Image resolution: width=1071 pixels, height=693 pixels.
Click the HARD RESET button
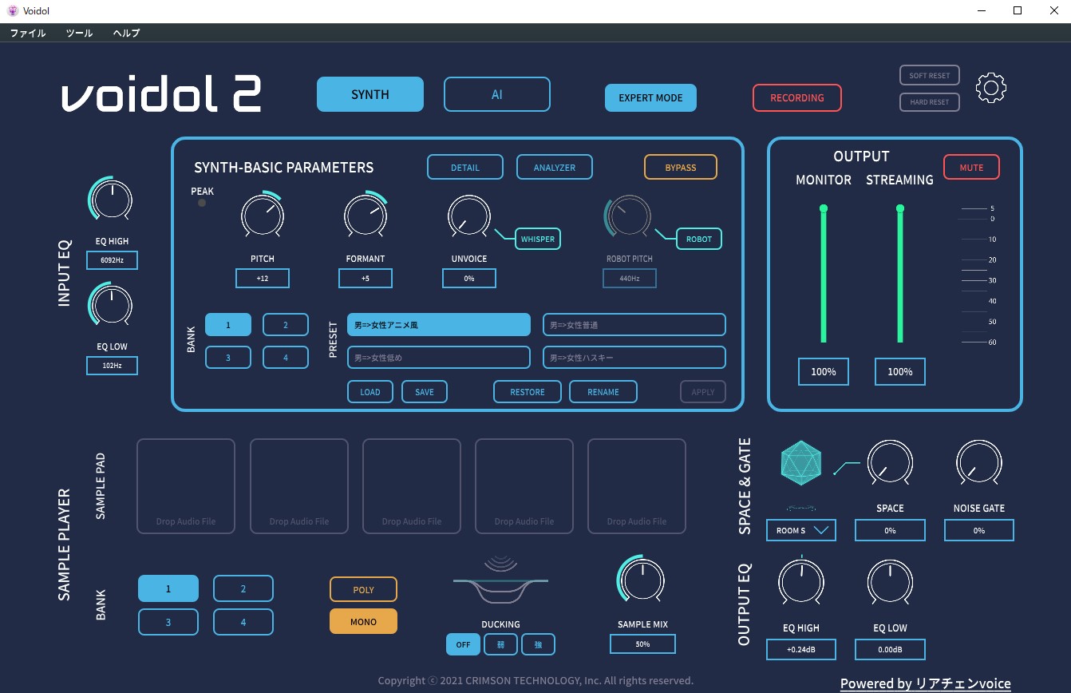tap(930, 102)
